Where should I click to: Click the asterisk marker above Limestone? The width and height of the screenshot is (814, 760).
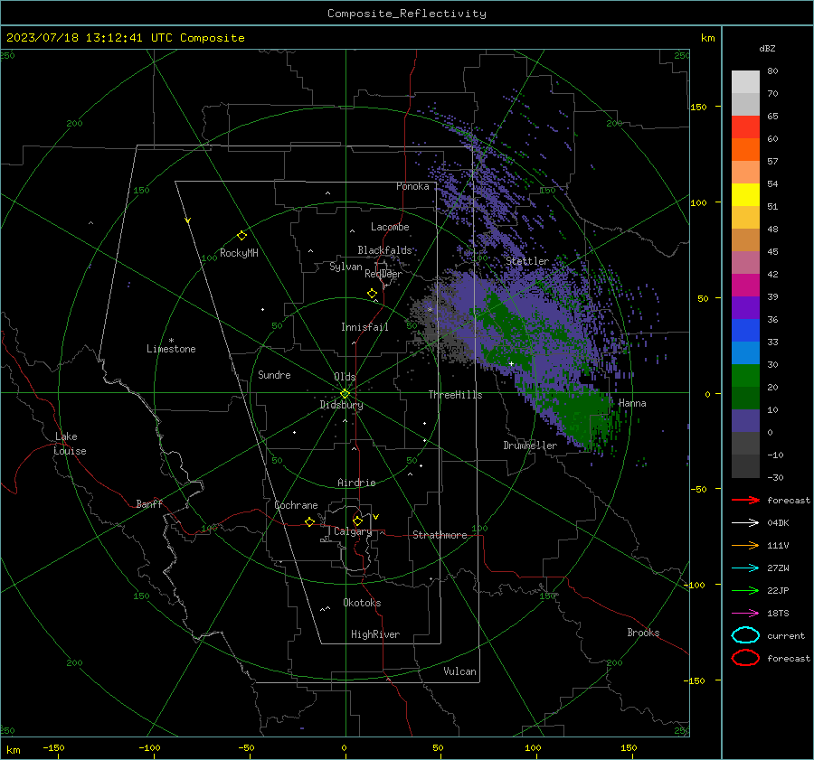pyautogui.click(x=171, y=341)
